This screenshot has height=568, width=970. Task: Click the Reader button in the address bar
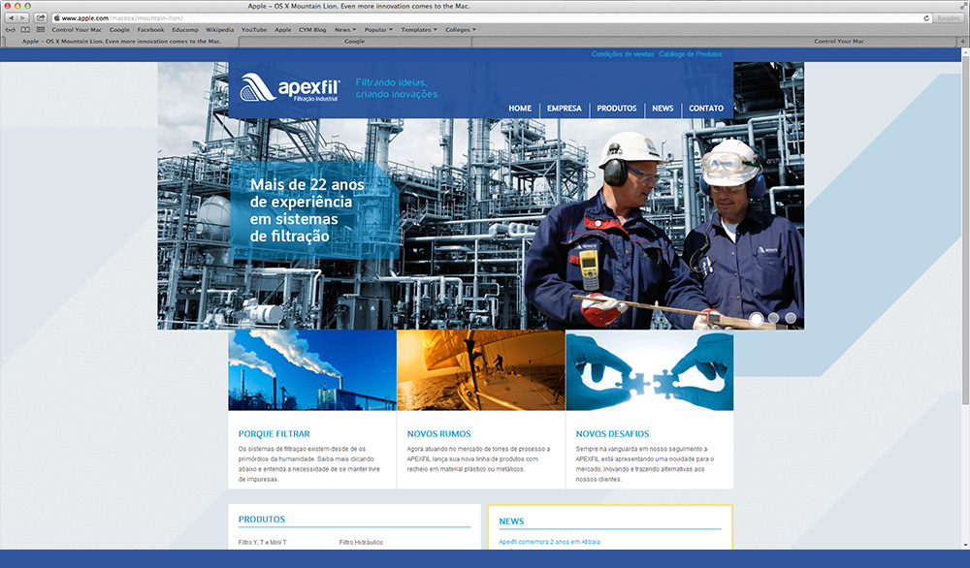(948, 17)
